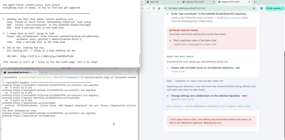The width and height of the screenshot is (285, 140).
Task: Open a new browser tab
Action: [255, 2]
